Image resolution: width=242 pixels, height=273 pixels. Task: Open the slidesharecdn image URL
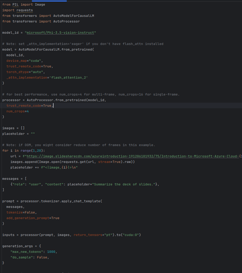click(x=133, y=156)
